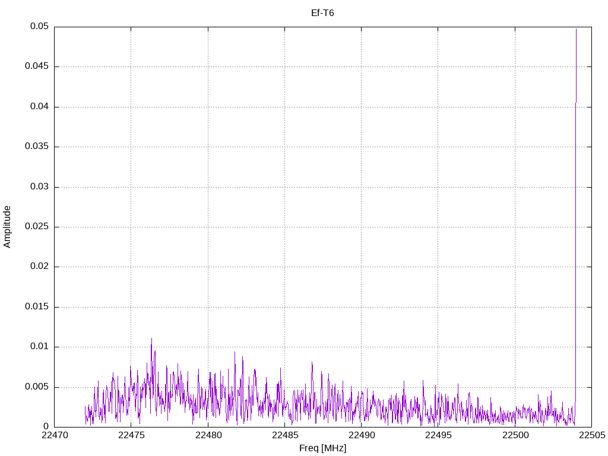The height and width of the screenshot is (456, 608).
Task: Click the plot title Ef-T6
Action: pos(322,13)
